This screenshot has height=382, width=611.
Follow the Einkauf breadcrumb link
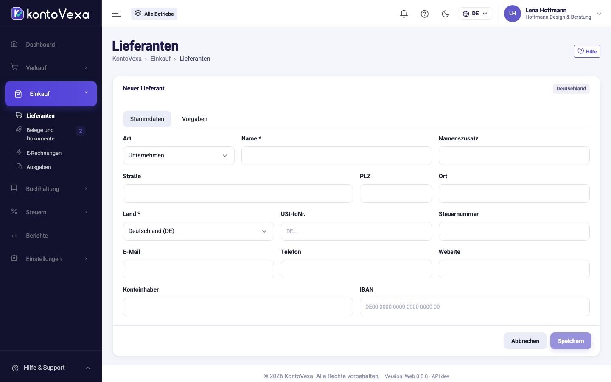pos(160,59)
